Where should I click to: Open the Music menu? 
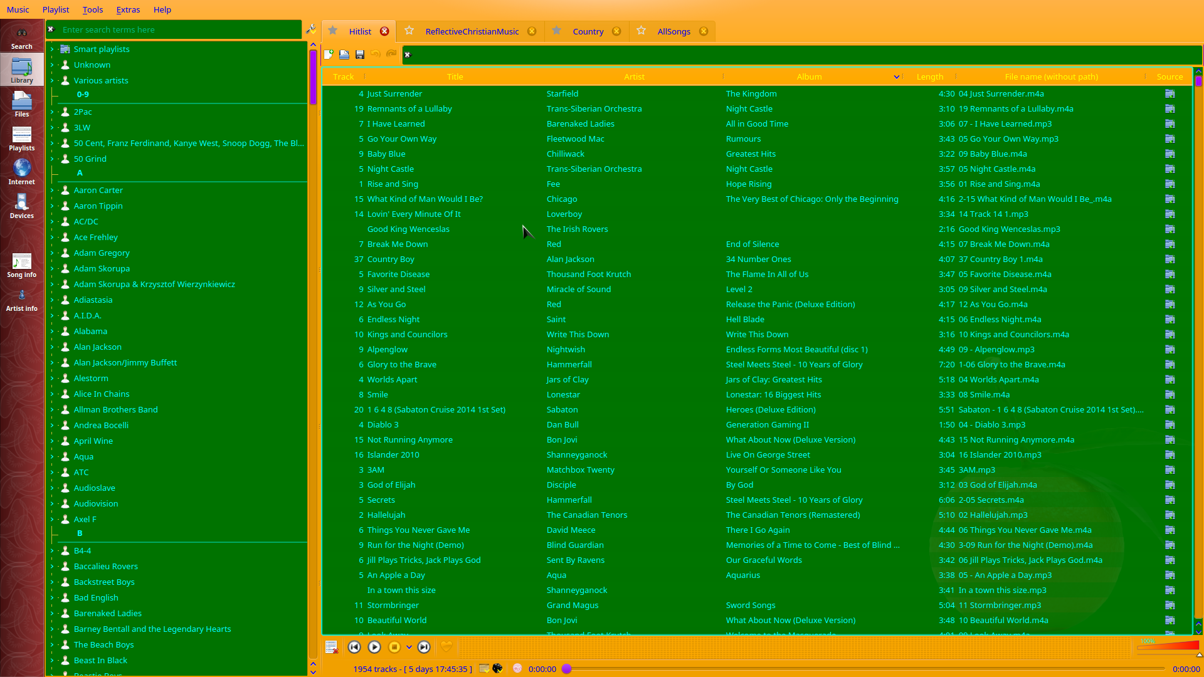coord(18,9)
